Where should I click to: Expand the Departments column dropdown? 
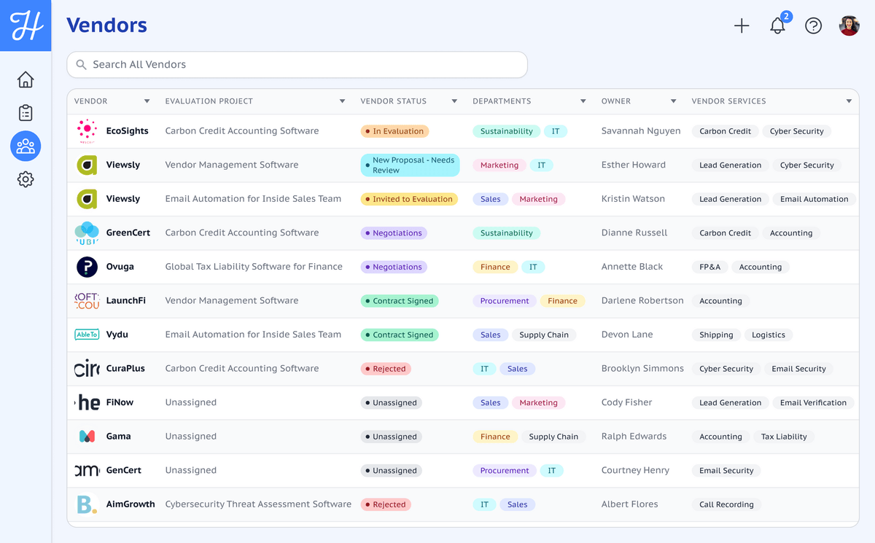[583, 101]
